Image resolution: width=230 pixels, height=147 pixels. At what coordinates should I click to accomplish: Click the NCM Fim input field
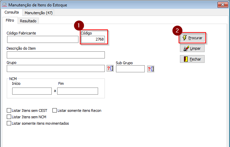(77, 91)
